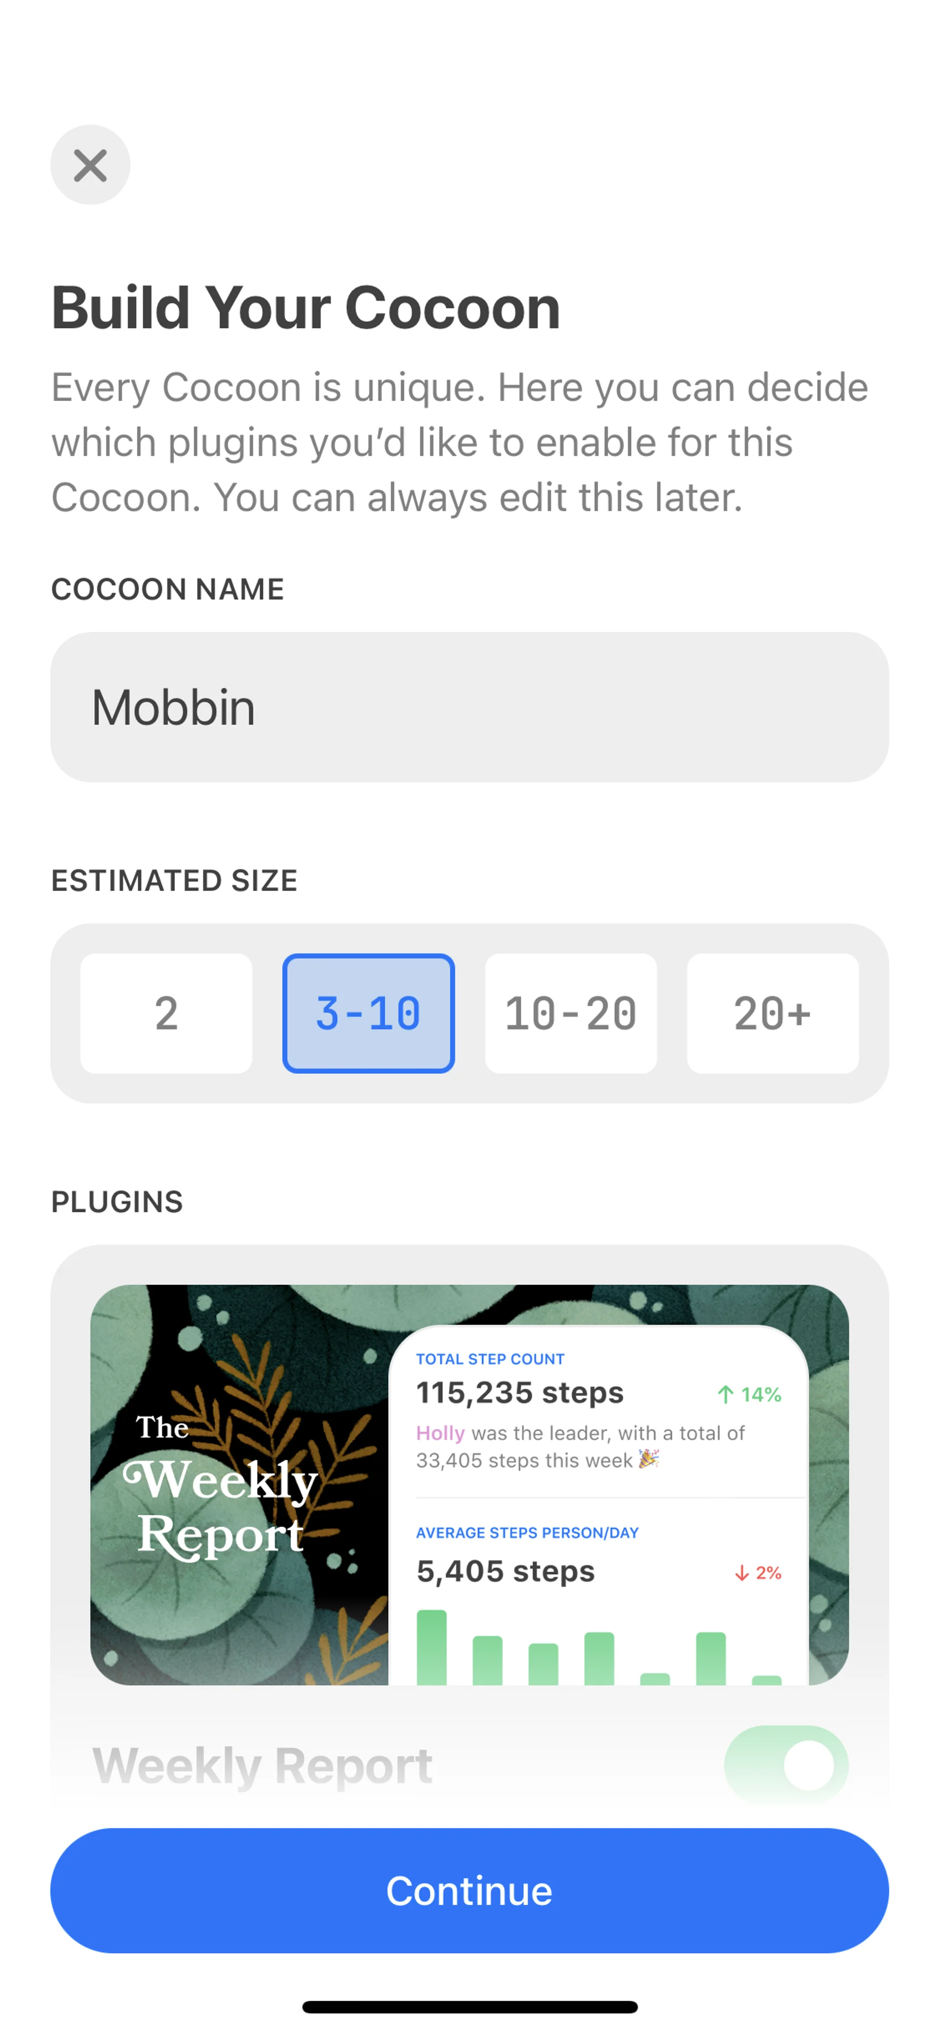Tap the Average Steps Person/Day label
The image size is (939, 2033).
click(527, 1533)
